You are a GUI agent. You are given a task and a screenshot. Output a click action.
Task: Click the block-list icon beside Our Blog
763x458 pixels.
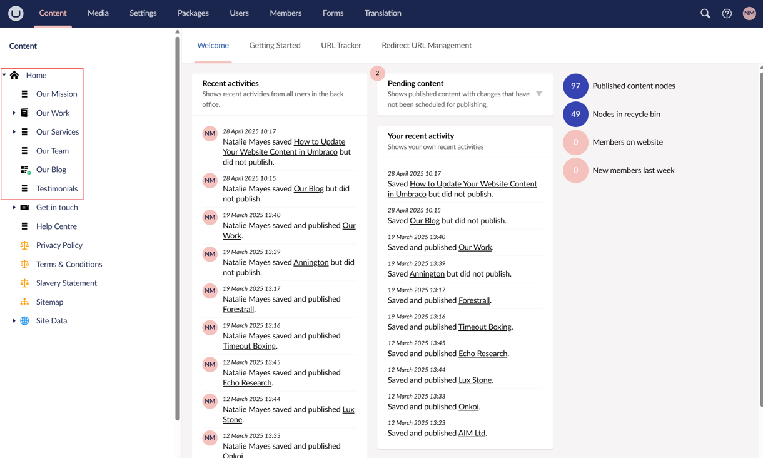[x=26, y=170]
